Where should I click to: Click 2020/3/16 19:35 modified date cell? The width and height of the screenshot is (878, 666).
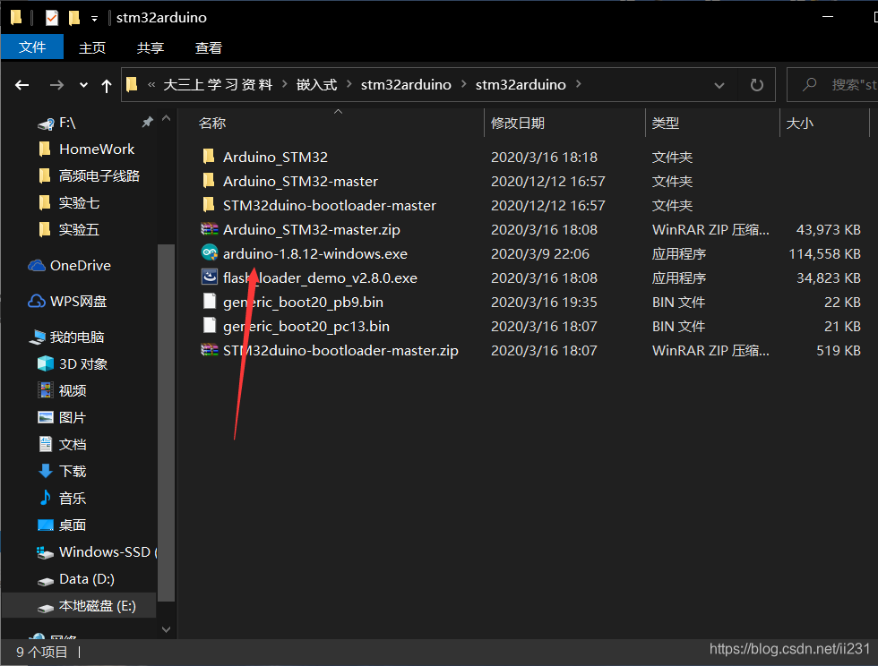(x=545, y=303)
